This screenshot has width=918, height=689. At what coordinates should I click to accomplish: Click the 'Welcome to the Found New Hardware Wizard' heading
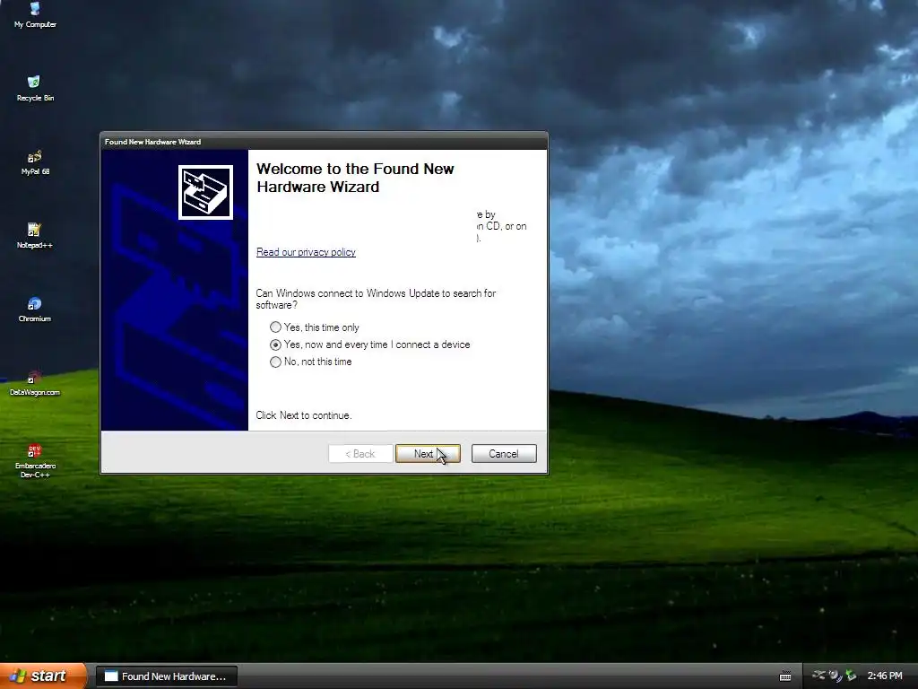355,178
